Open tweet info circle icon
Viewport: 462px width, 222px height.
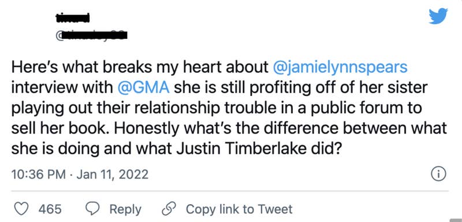pos(438,174)
